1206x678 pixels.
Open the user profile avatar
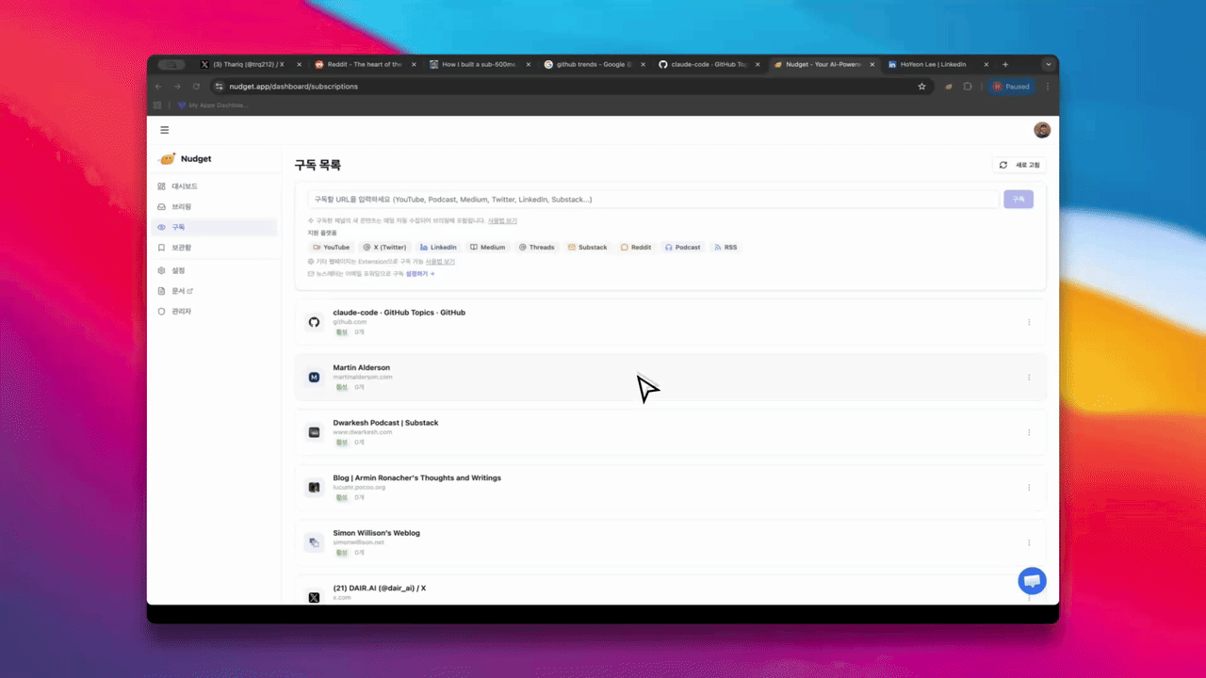1041,130
